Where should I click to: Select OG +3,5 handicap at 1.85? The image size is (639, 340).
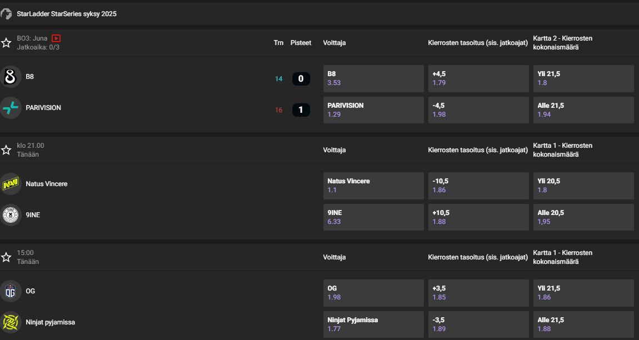point(478,293)
